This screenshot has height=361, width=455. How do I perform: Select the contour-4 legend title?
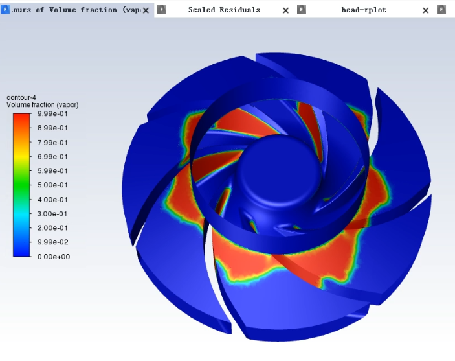point(21,97)
